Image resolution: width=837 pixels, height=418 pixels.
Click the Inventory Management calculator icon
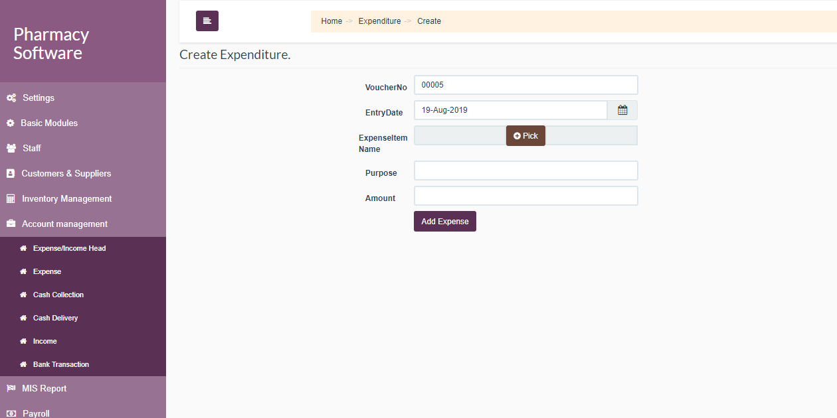[11, 198]
